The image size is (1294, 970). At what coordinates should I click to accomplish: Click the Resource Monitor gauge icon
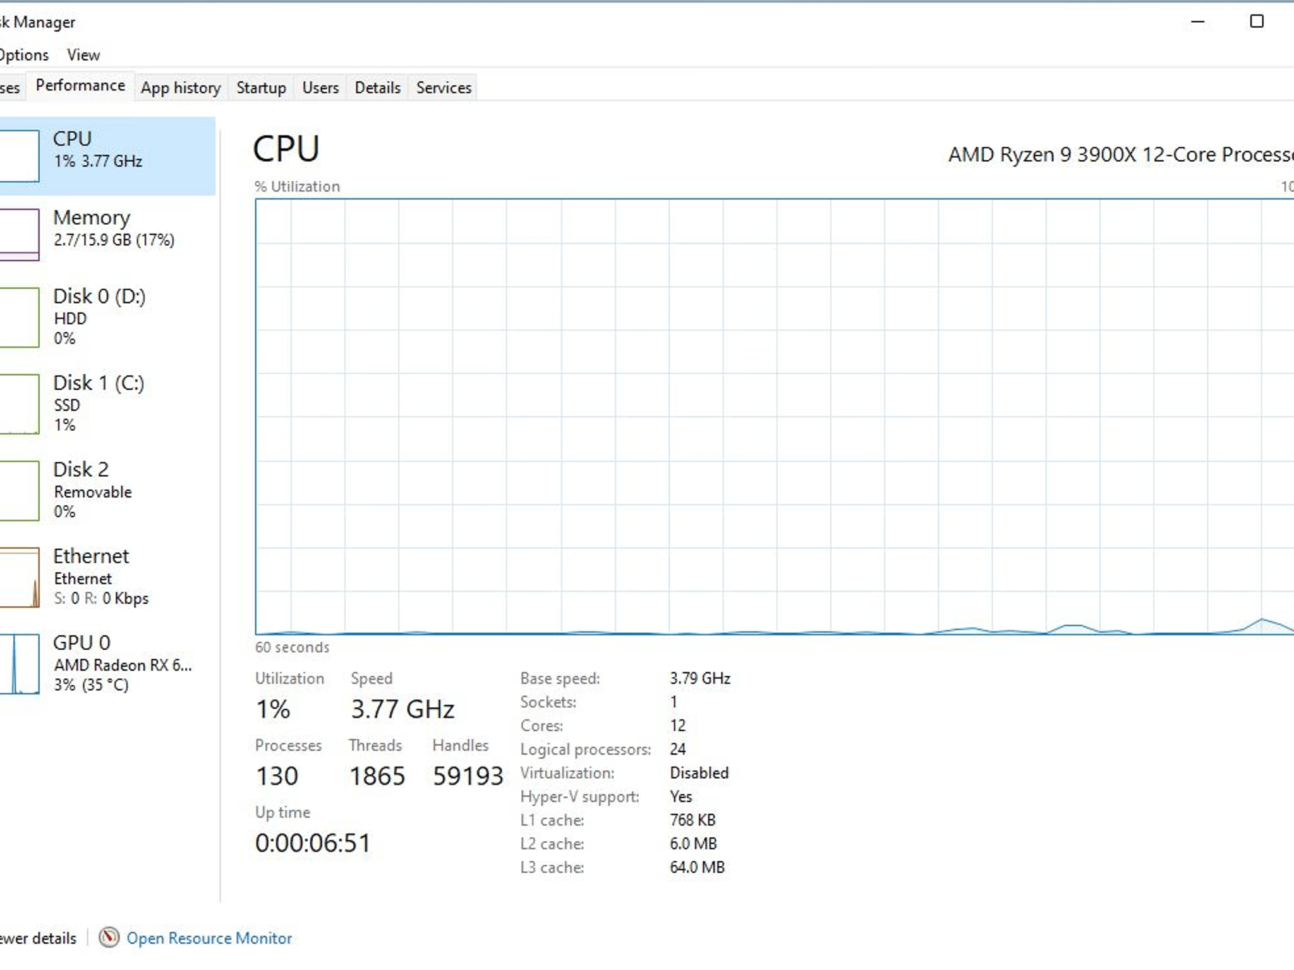click(x=109, y=937)
